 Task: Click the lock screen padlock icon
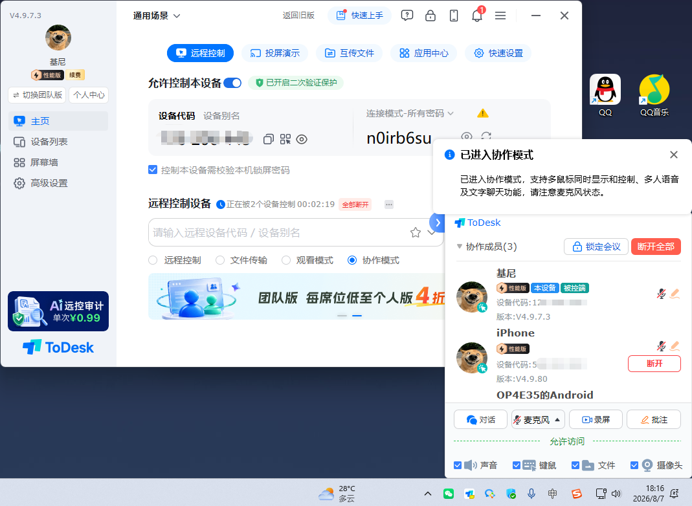[x=430, y=16]
